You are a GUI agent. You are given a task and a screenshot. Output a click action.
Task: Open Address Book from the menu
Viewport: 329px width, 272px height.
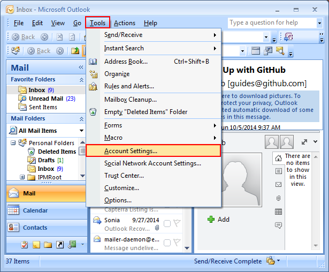pos(154,62)
